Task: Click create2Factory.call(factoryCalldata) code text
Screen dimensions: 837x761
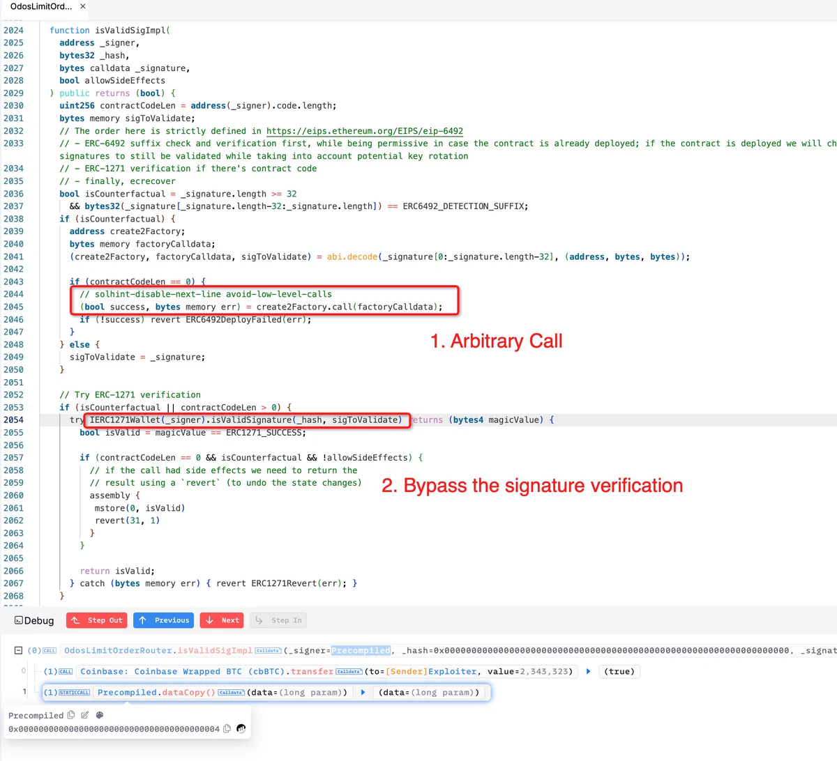Action: pyautogui.click(x=347, y=307)
